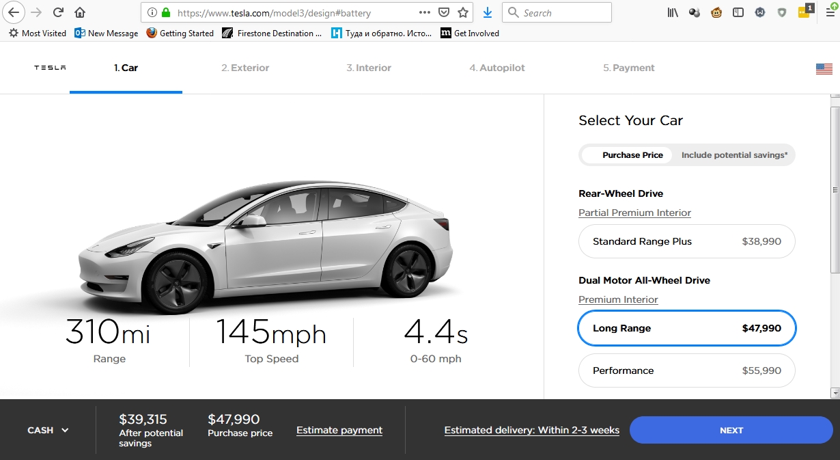This screenshot has height=460, width=840.
Task: Open the Firefox hamburger menu
Action: pos(830,12)
